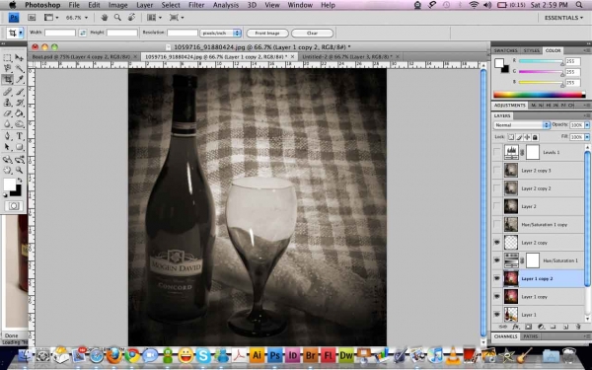Image resolution: width=592 pixels, height=370 pixels.
Task: Click the Clear button in options bar
Action: point(312,34)
